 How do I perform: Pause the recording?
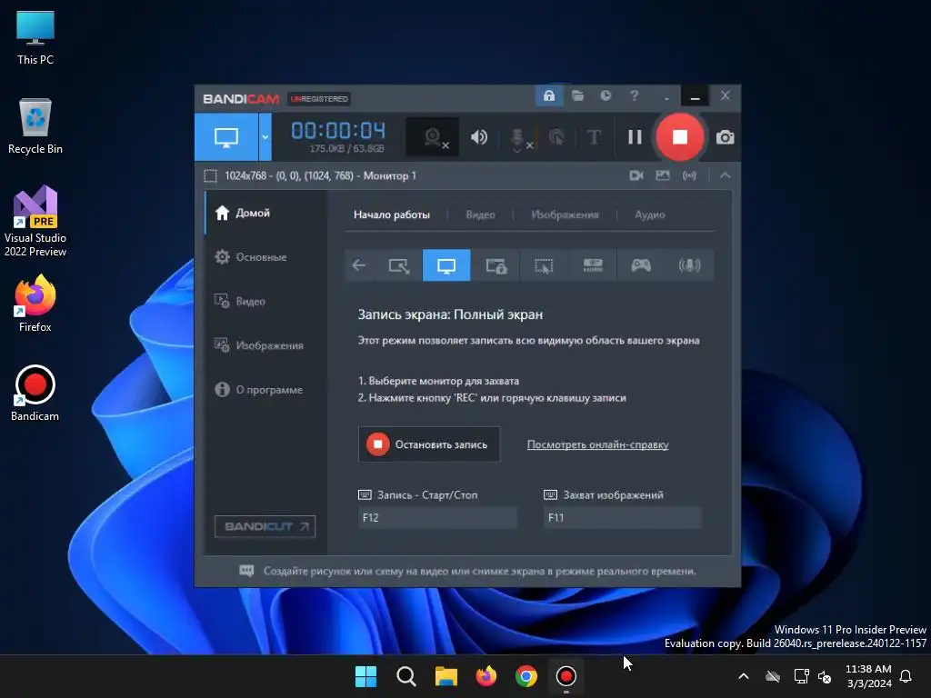click(635, 138)
